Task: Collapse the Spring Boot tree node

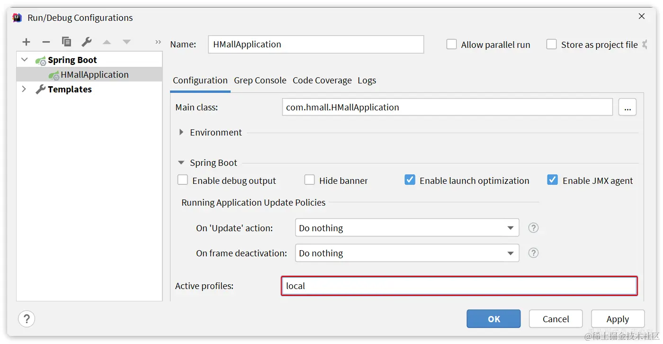Action: pos(25,60)
